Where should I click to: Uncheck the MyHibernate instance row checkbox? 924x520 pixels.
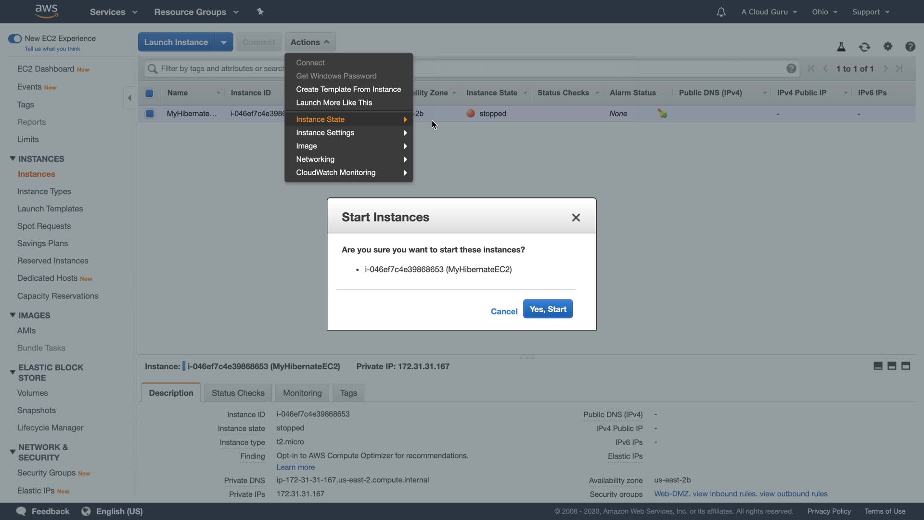(150, 114)
